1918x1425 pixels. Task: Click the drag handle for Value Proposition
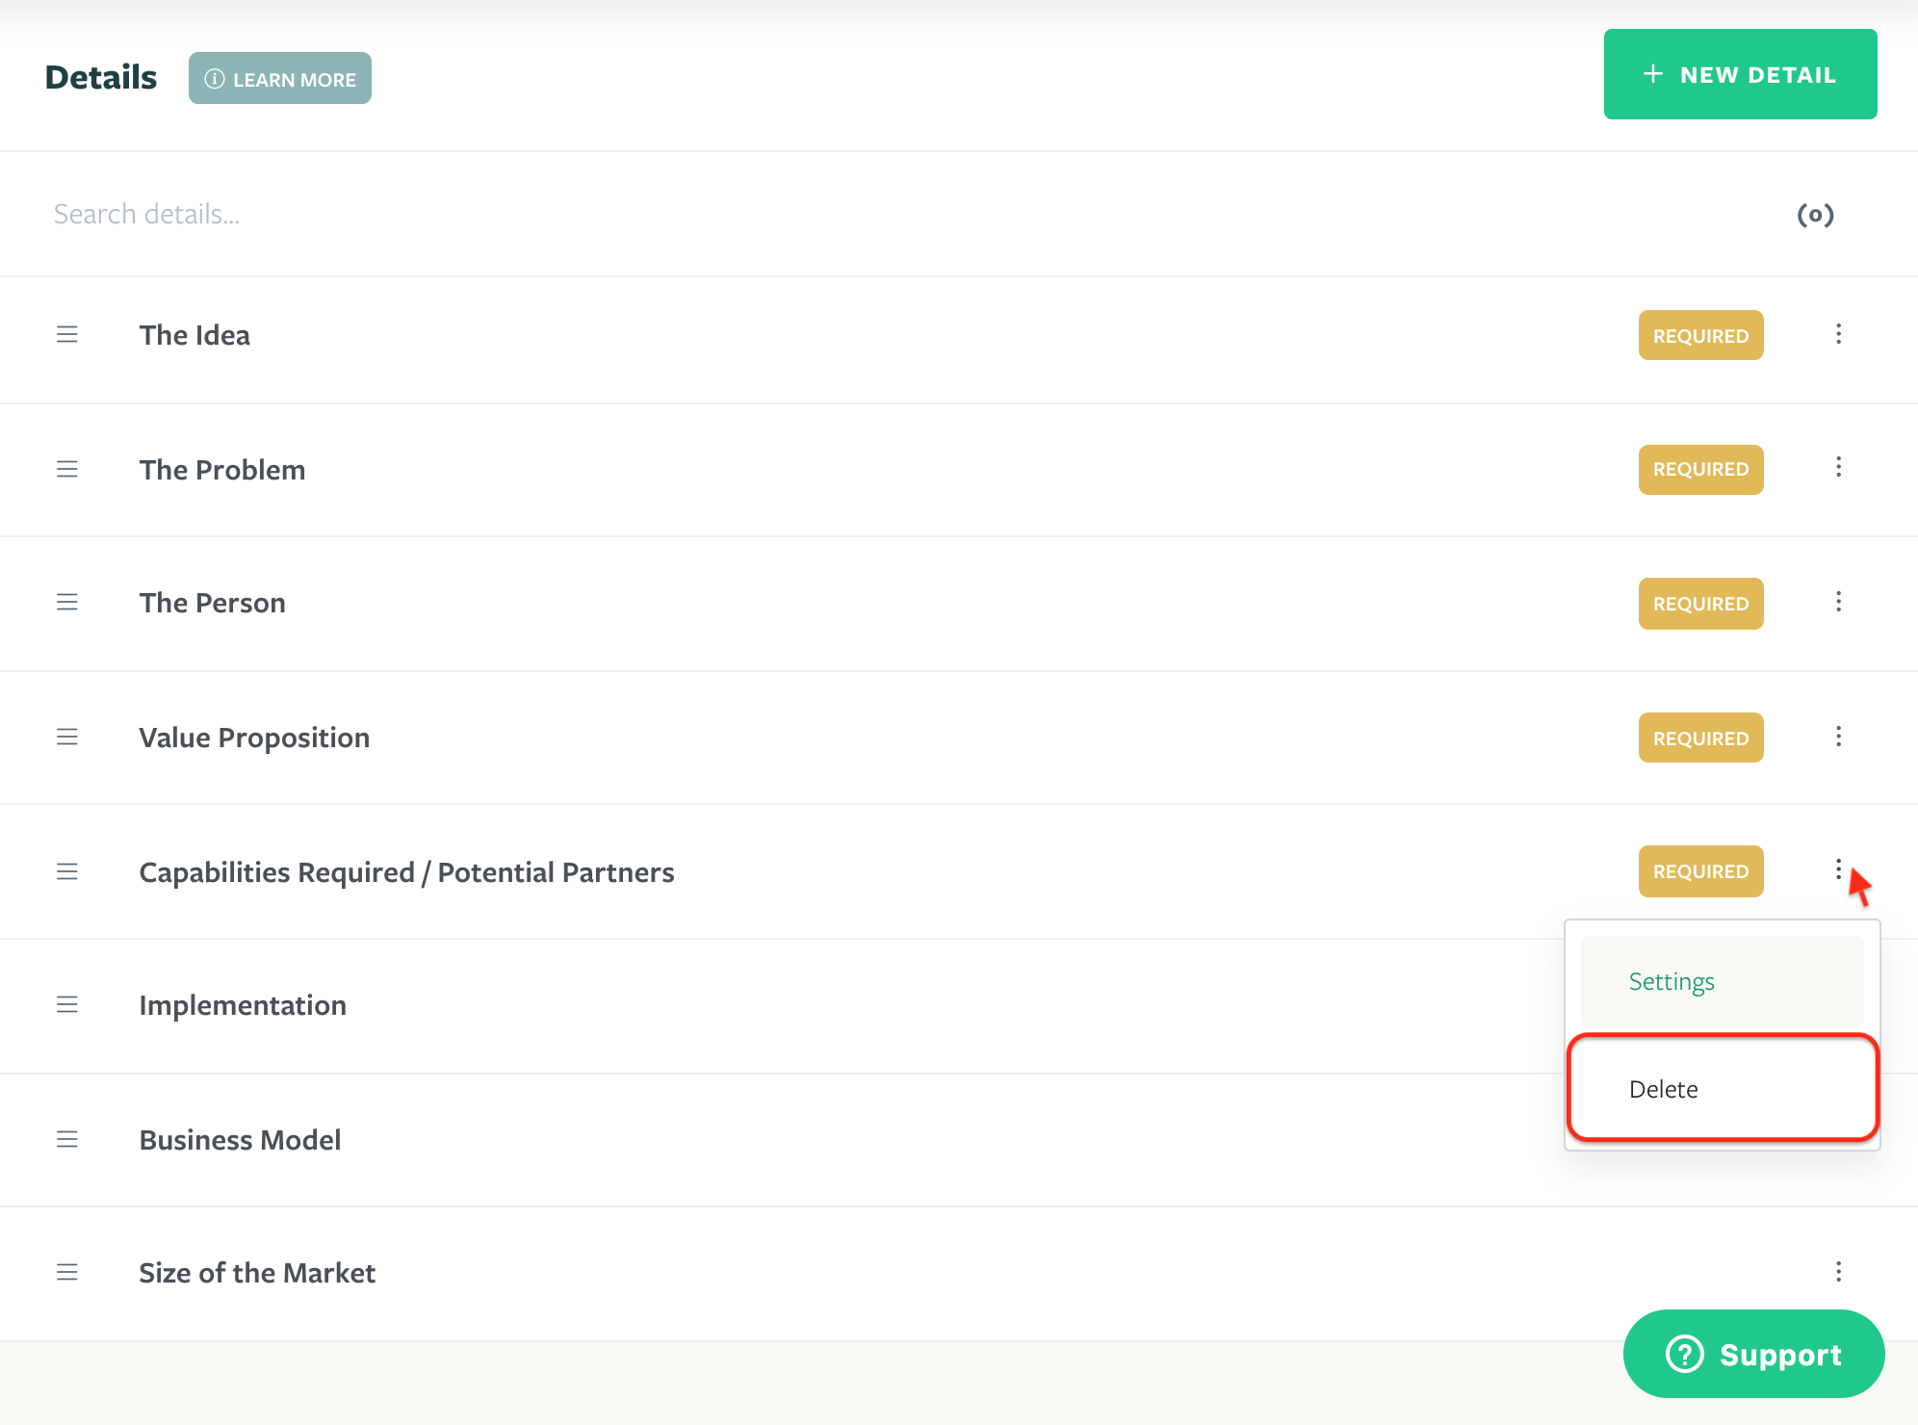click(66, 737)
